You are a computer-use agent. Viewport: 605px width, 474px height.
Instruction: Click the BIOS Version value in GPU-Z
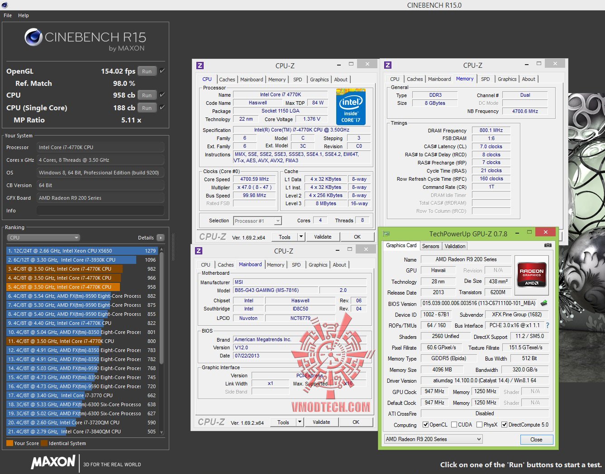point(479,303)
